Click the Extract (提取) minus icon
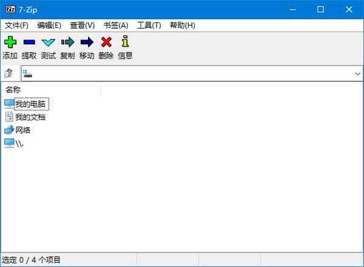364x267 pixels. point(29,42)
